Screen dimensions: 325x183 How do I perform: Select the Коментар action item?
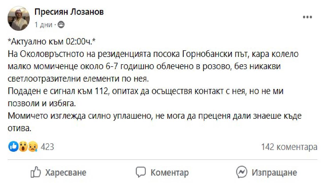point(169,172)
